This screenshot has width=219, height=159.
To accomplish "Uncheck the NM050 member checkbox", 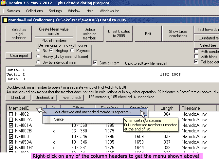I will pyautogui.click(x=11, y=136).
